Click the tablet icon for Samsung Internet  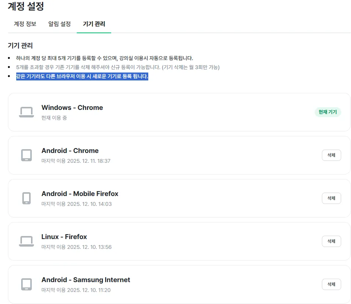click(26, 284)
